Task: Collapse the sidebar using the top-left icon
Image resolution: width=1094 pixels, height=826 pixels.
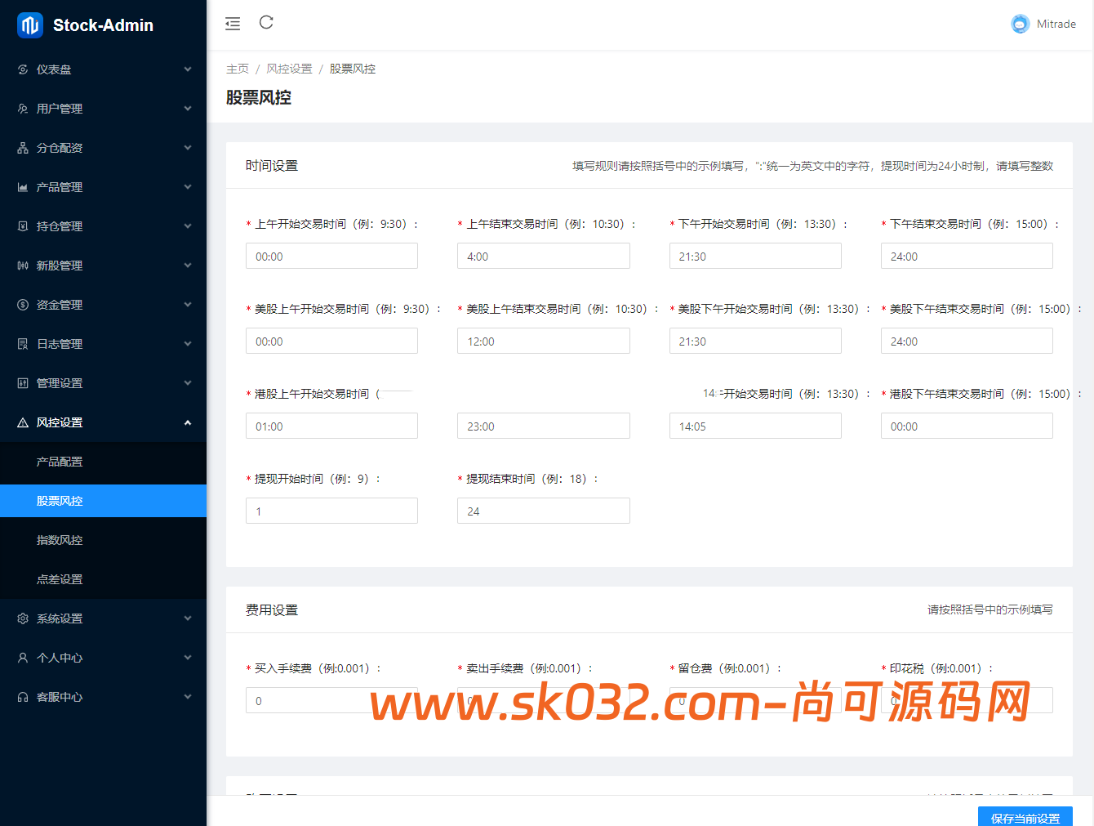Action: [x=233, y=24]
